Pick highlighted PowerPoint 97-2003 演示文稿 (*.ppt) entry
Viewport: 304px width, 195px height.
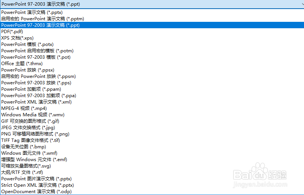coord(152,25)
